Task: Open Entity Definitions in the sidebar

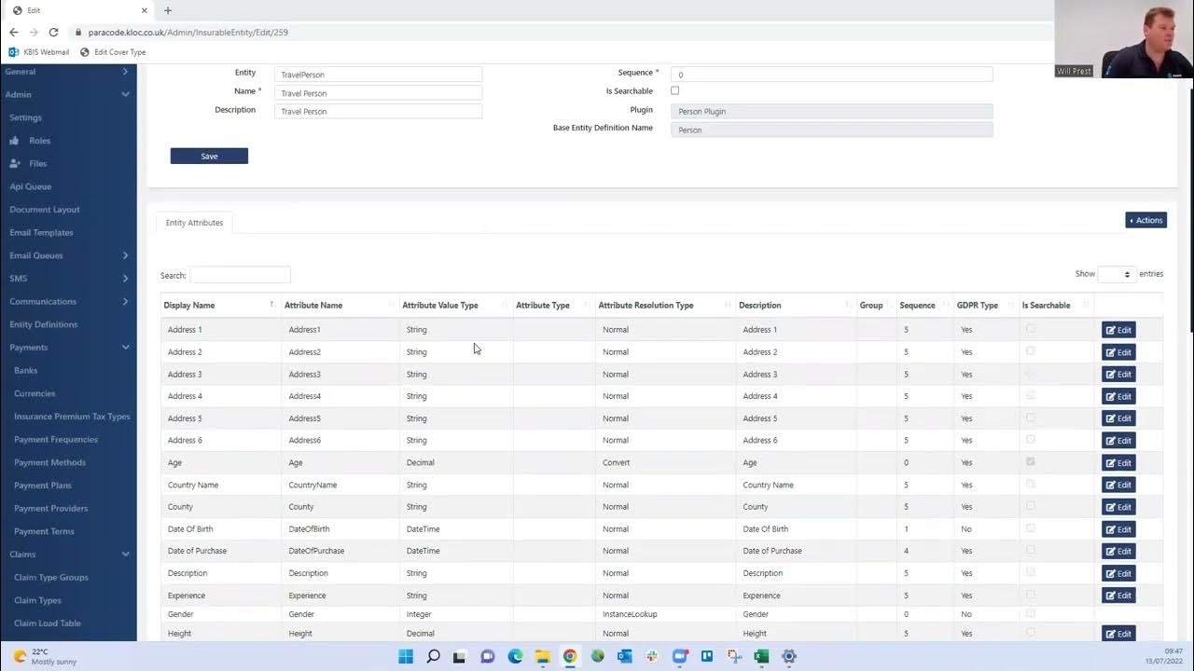Action: click(x=44, y=324)
